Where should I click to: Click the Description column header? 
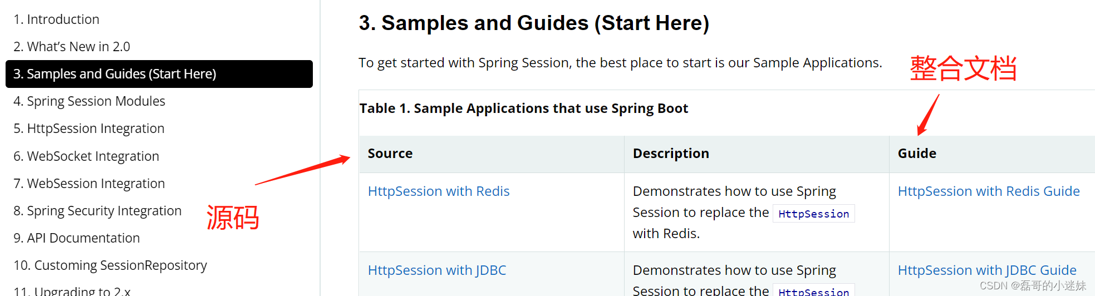[671, 154]
